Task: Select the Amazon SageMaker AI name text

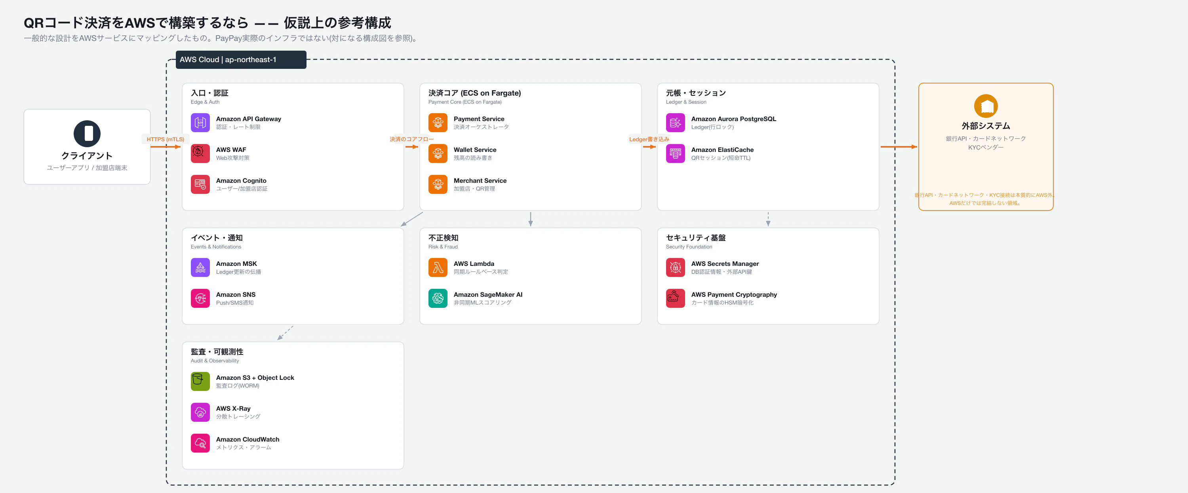Action: [488, 294]
